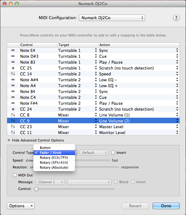Click the button icon in the Note D#3 row

click(13, 56)
